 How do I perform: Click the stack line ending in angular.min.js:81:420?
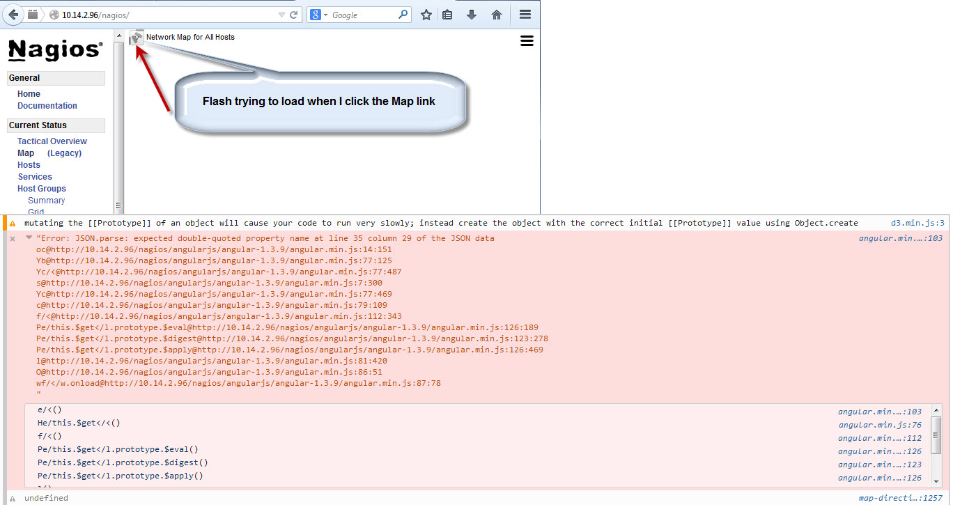point(212,361)
